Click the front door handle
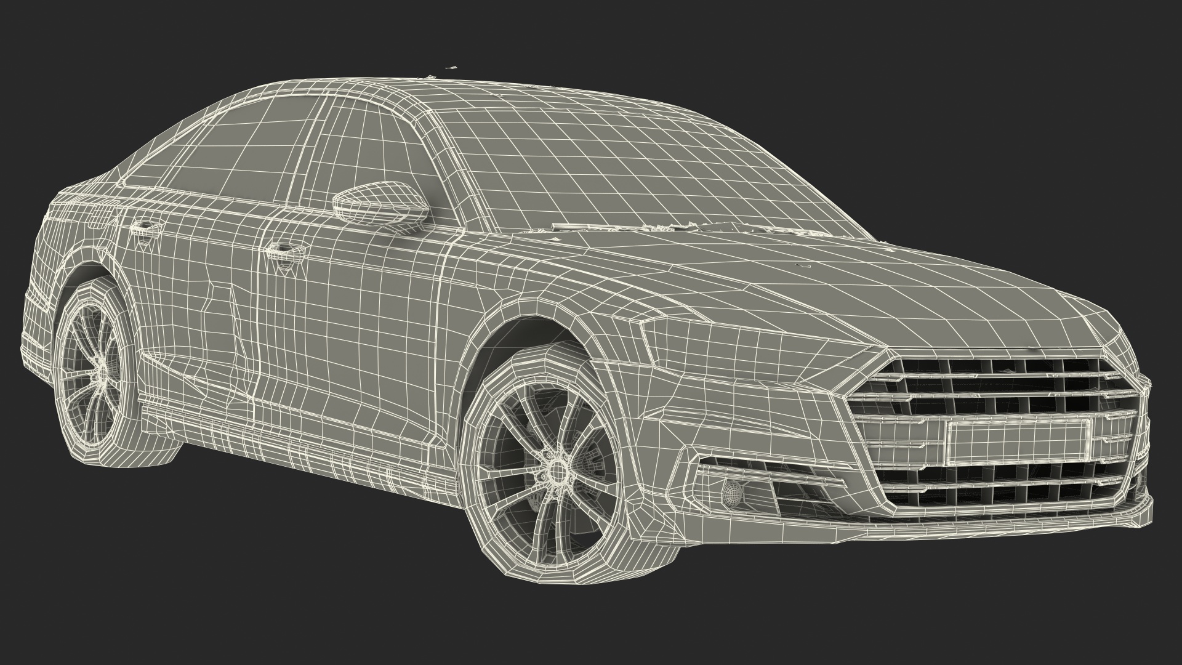Image resolution: width=1182 pixels, height=665 pixels. click(284, 252)
